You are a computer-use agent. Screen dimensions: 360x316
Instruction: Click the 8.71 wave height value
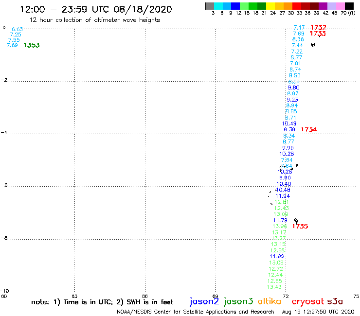click(x=290, y=118)
